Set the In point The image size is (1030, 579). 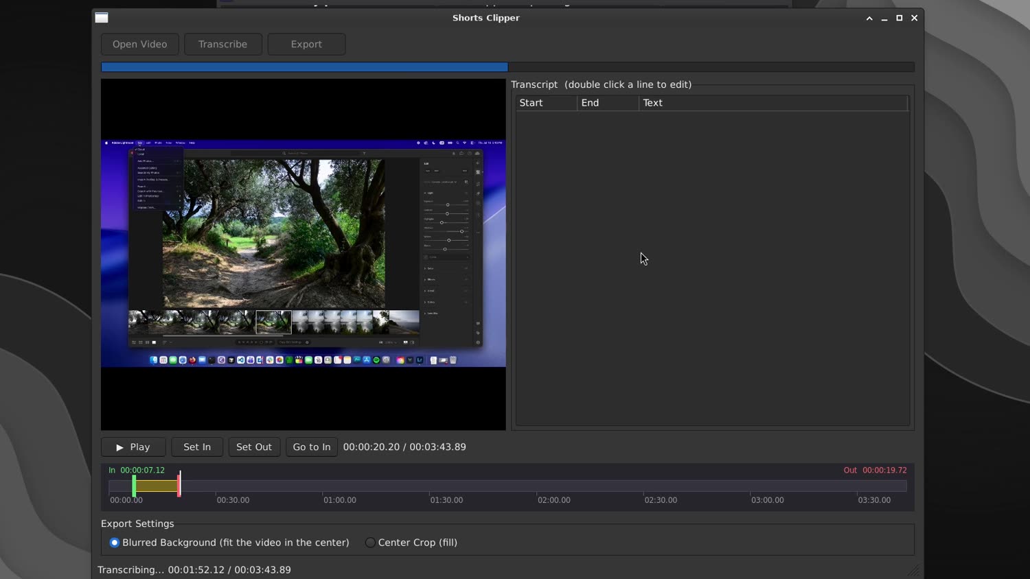(x=197, y=447)
